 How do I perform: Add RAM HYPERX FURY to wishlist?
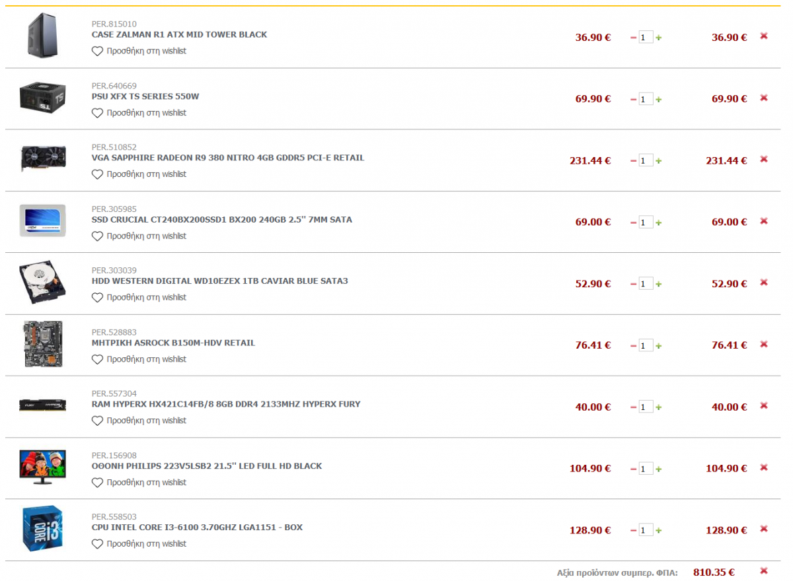[x=139, y=421]
